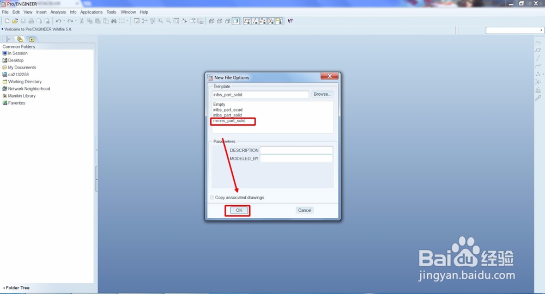Click the Print icon
This screenshot has height=294, width=545.
coord(31,21)
